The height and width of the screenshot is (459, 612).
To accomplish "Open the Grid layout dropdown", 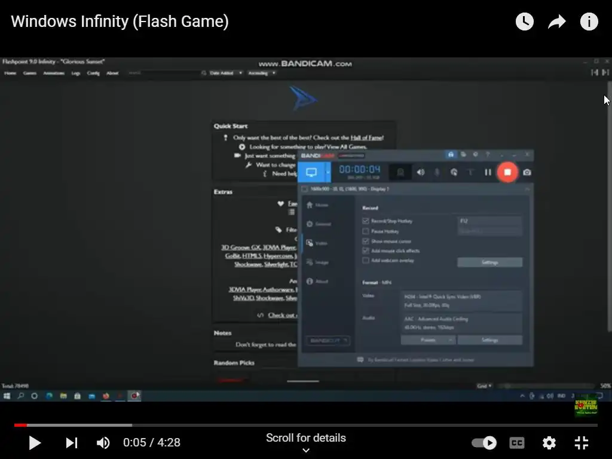I will pos(484,386).
